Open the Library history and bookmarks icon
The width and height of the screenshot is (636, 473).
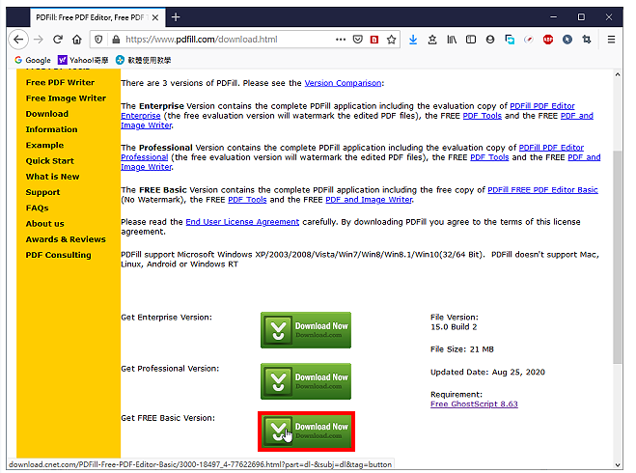click(x=452, y=40)
